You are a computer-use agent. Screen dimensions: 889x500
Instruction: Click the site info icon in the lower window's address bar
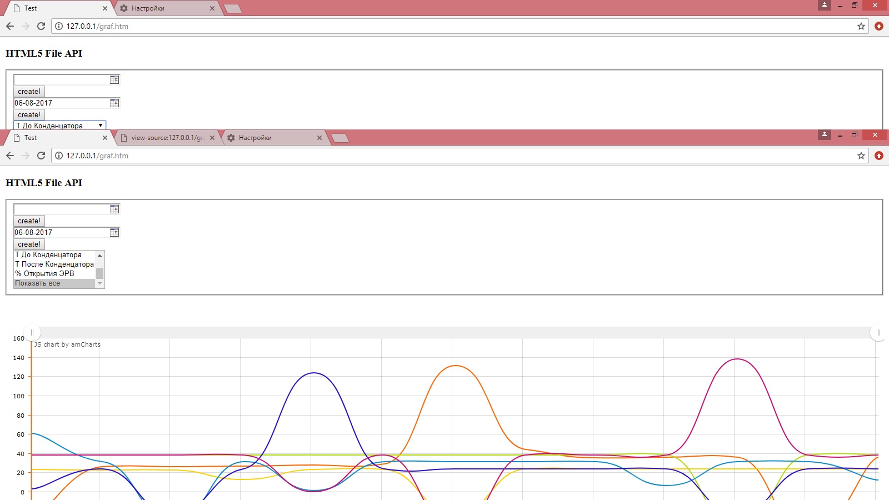pyautogui.click(x=59, y=156)
